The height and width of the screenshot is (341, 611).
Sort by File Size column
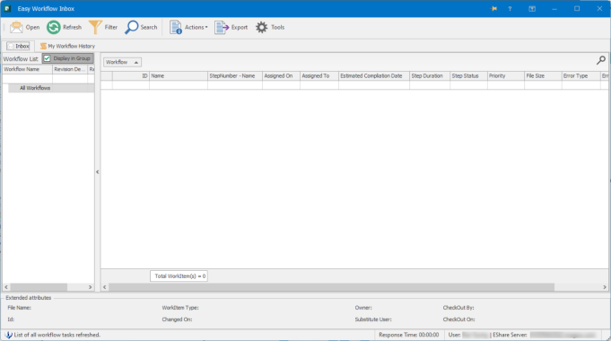click(543, 76)
